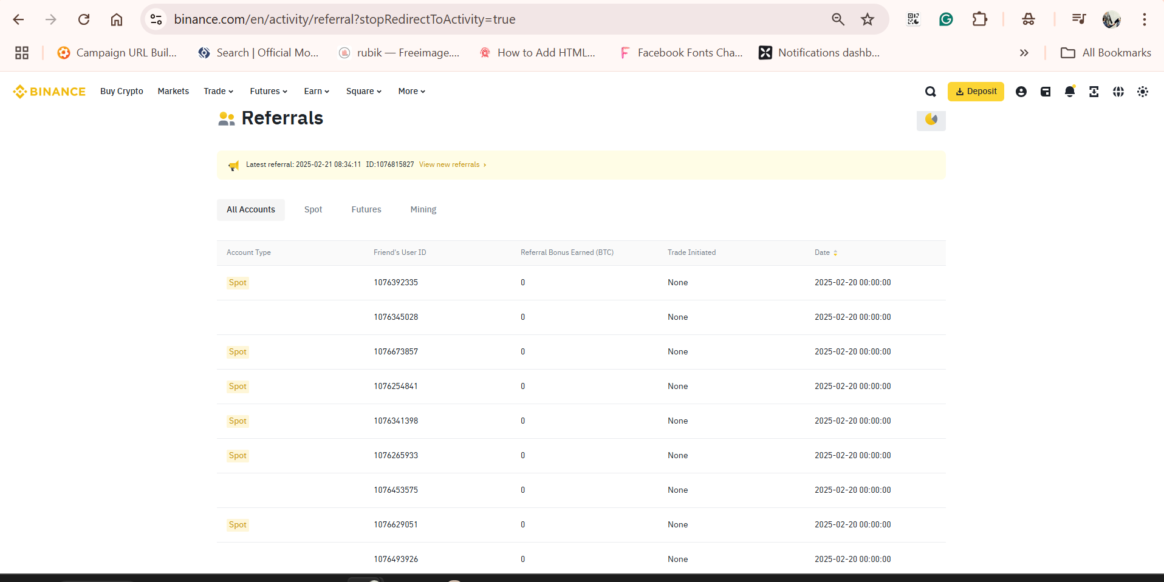1164x582 pixels.
Task: Expand the Trade dropdown menu
Action: pyautogui.click(x=219, y=91)
